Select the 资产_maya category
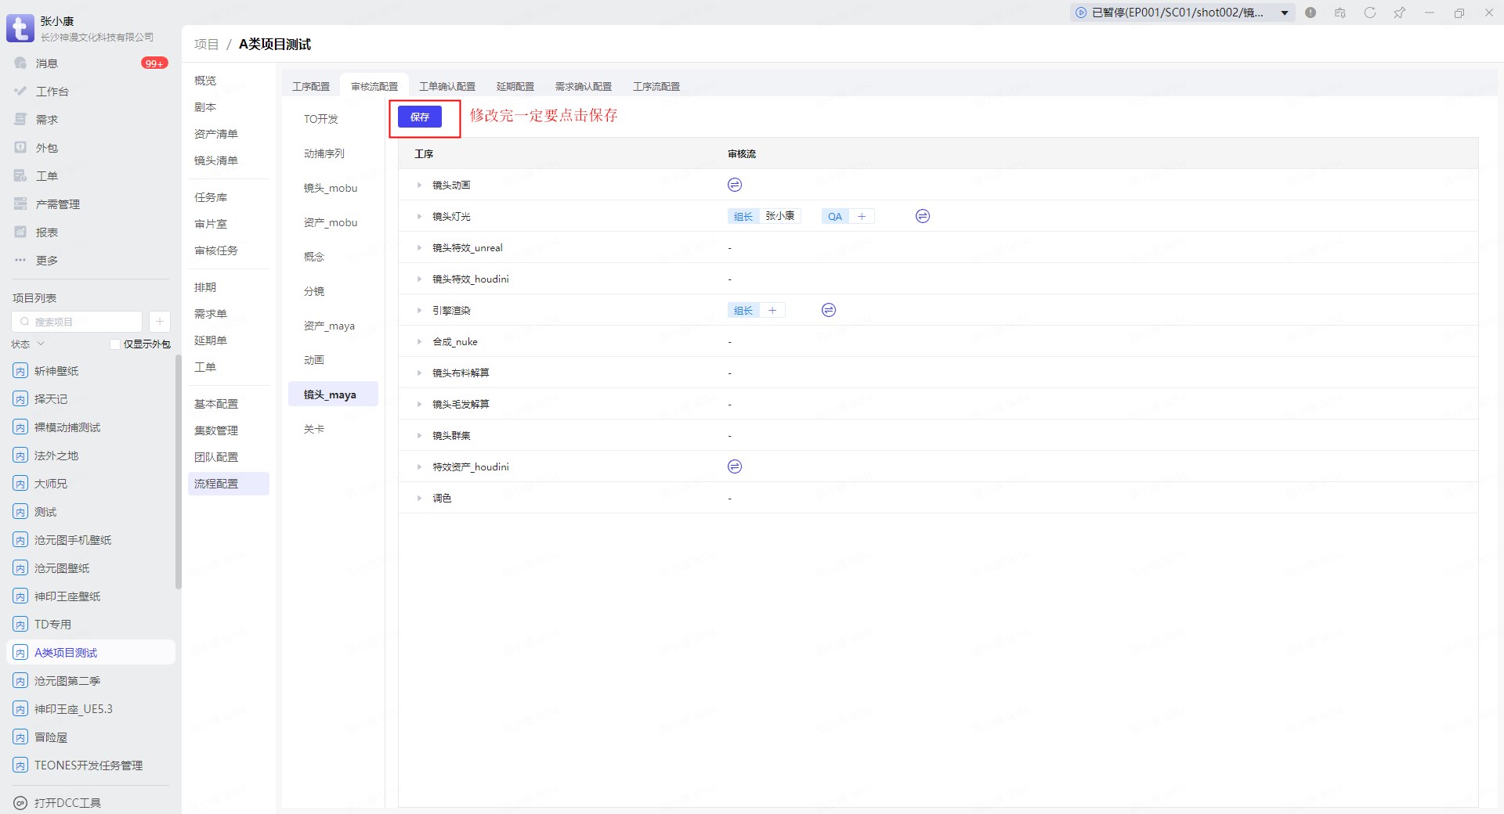1504x814 pixels. click(x=329, y=326)
